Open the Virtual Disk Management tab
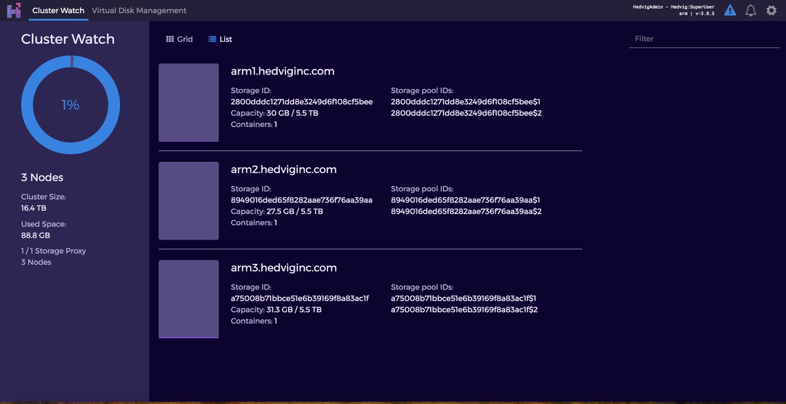The height and width of the screenshot is (404, 786). [139, 10]
